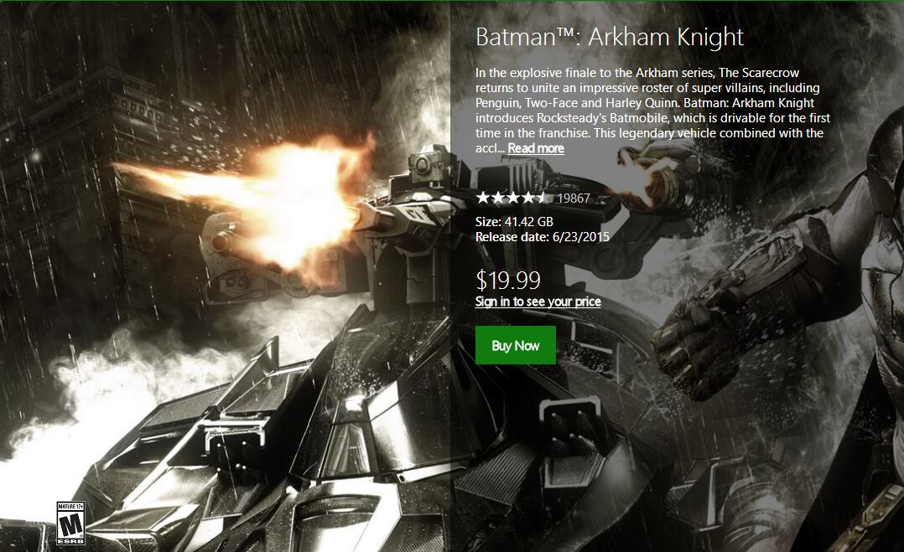Image resolution: width=904 pixels, height=552 pixels.
Task: Select the first rating star
Action: [483, 198]
